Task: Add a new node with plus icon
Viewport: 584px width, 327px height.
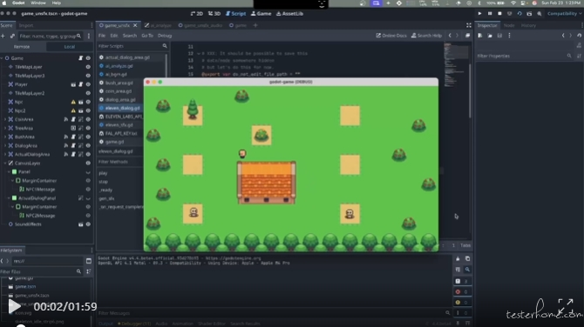Action: pyautogui.click(x=3, y=36)
